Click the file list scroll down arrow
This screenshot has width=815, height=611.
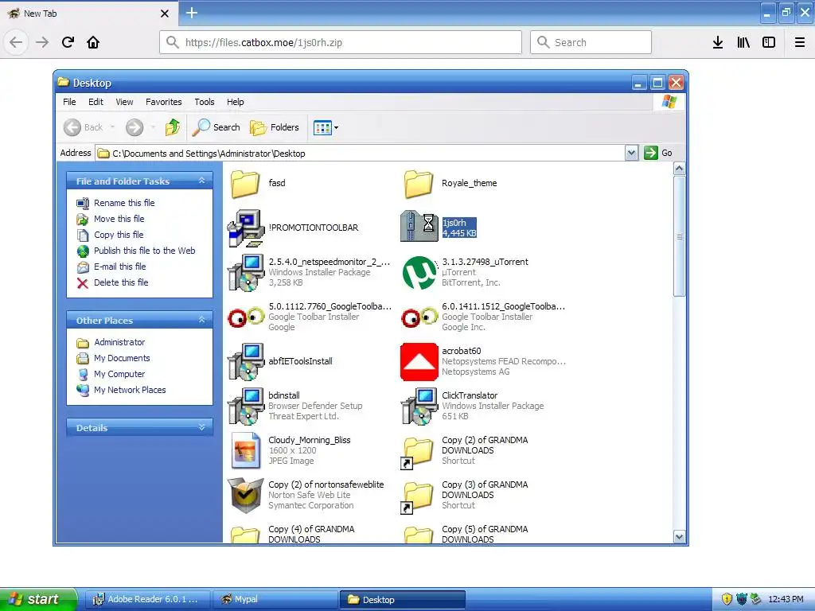tap(680, 537)
